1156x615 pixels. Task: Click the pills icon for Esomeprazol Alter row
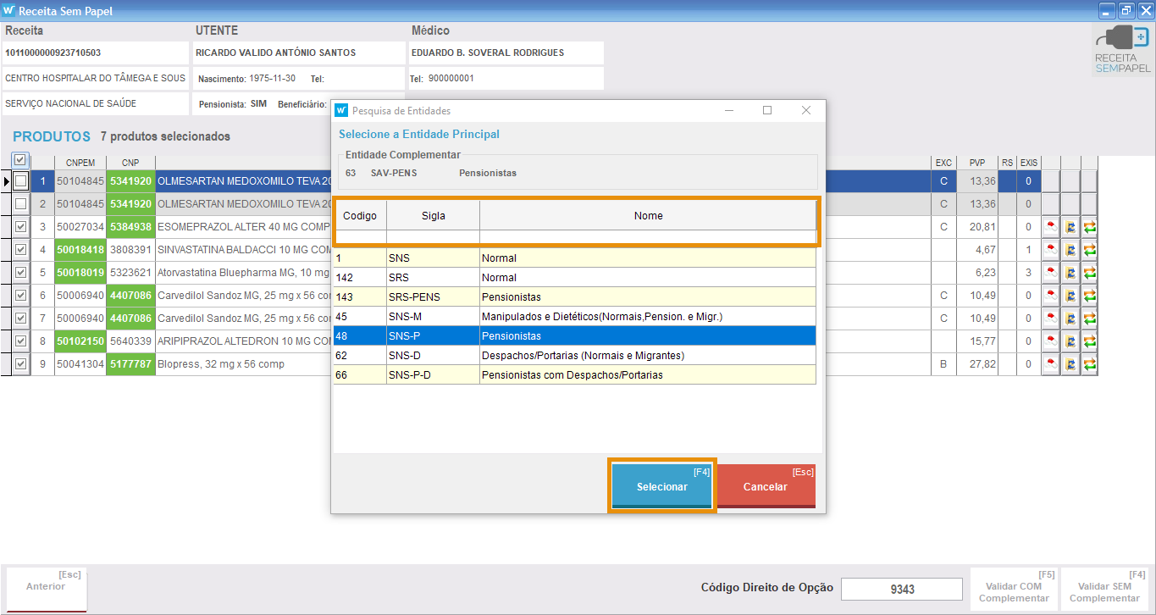1050,227
